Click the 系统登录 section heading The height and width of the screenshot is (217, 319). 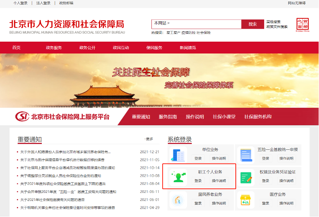(180, 139)
